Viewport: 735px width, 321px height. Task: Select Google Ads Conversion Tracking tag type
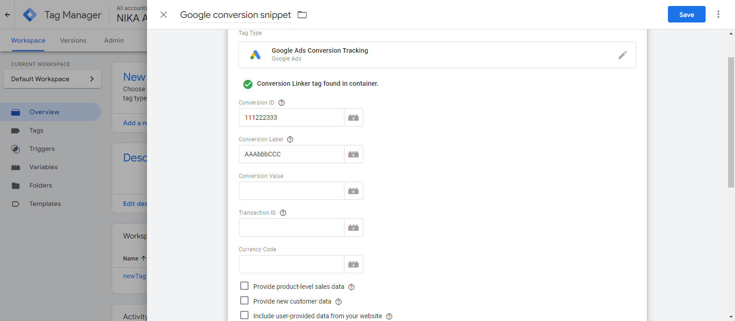point(437,55)
